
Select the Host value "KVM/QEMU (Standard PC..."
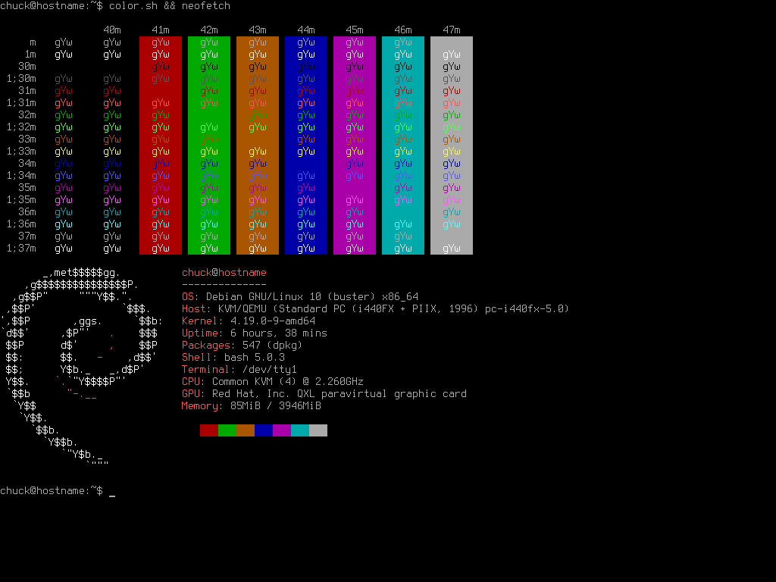coord(394,309)
